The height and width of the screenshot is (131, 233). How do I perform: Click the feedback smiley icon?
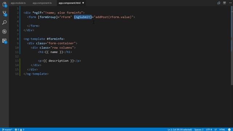pos(229,130)
